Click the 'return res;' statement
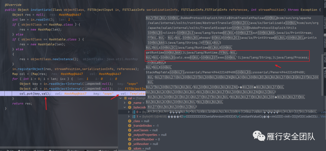Viewport: 326px width, 151px height. (x=22, y=104)
